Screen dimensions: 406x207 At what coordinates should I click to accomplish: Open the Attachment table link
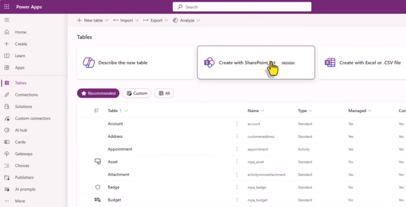[118, 175]
